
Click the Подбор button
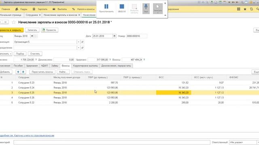coord(20,54)
